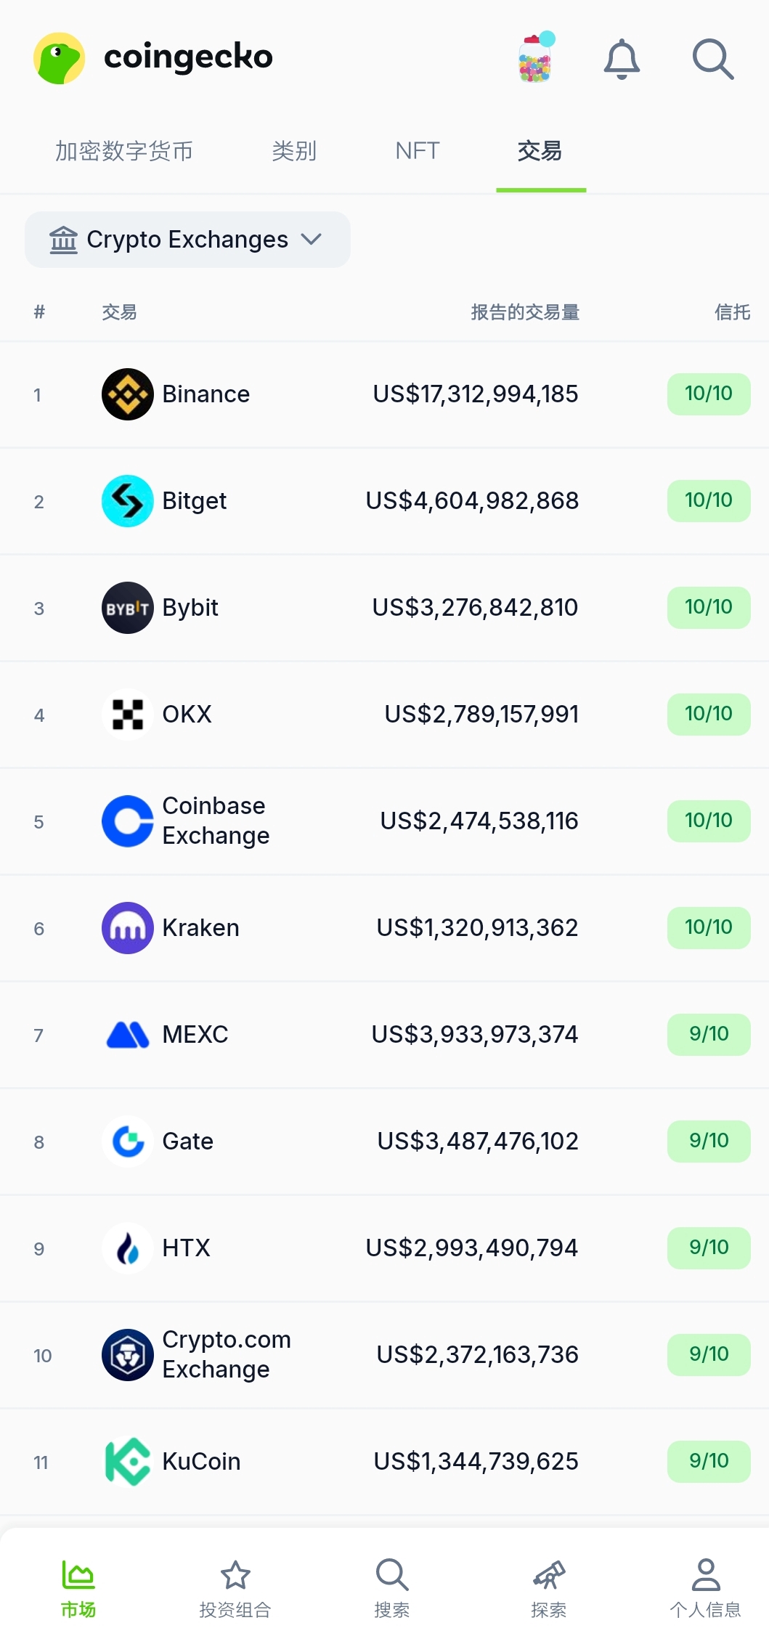Viewport: 769px width, 1652px height.
Task: Open the Bitget exchange row
Action: click(x=384, y=501)
